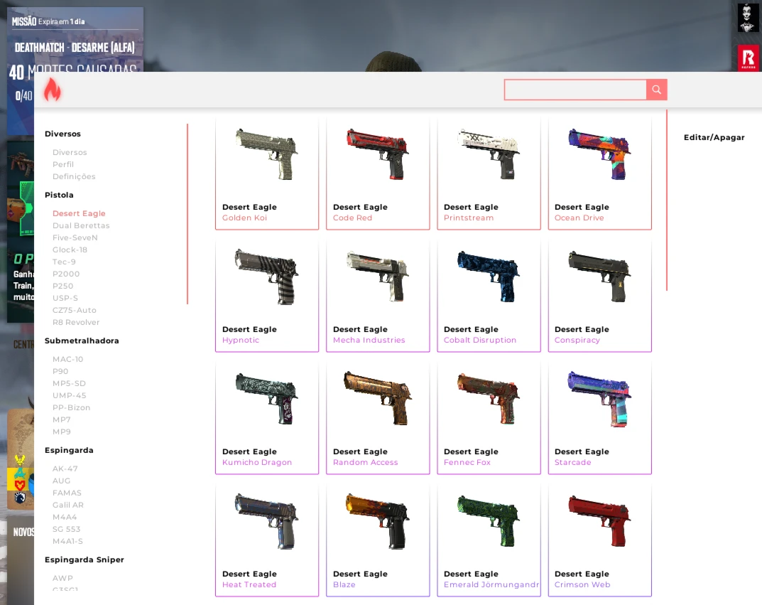
Task: Click the Espingarda Sniper category heading
Action: [84, 560]
